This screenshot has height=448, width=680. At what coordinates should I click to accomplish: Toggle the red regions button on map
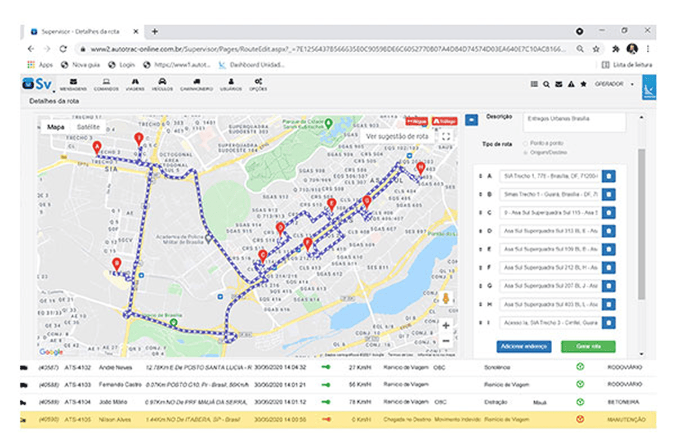coord(417,121)
